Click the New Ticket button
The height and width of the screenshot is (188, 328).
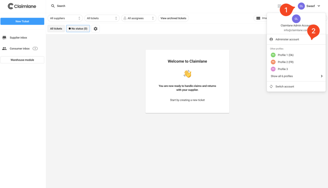click(22, 21)
